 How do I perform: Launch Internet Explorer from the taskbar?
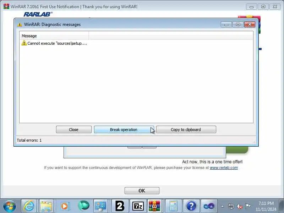[29, 206]
